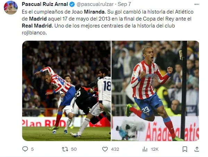208x157 pixels.
Task: Click the retweet count 50
Action: click(x=74, y=149)
